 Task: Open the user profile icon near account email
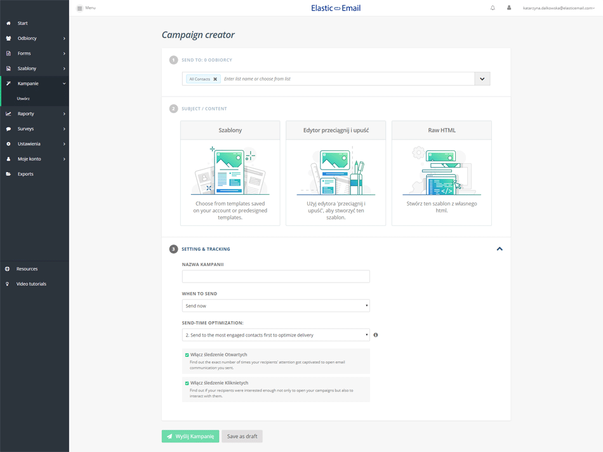(508, 8)
